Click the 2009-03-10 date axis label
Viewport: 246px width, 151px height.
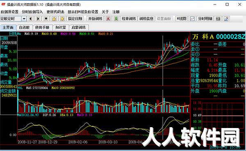(x=108, y=142)
